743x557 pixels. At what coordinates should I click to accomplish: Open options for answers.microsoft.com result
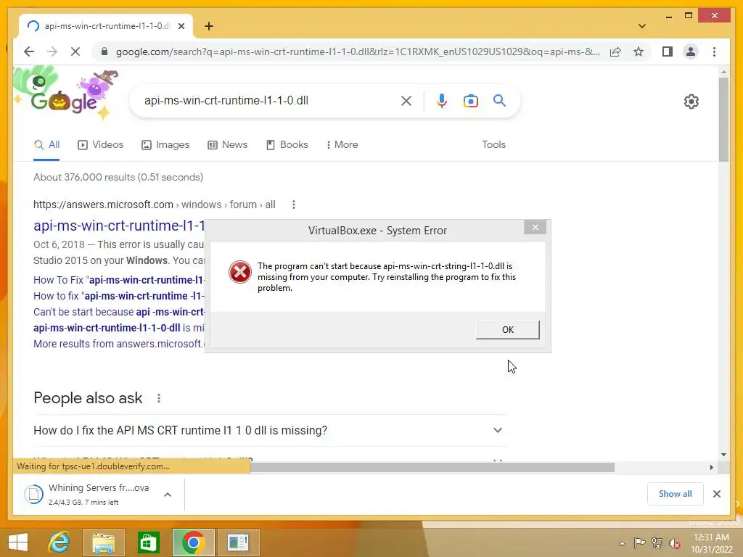click(294, 205)
